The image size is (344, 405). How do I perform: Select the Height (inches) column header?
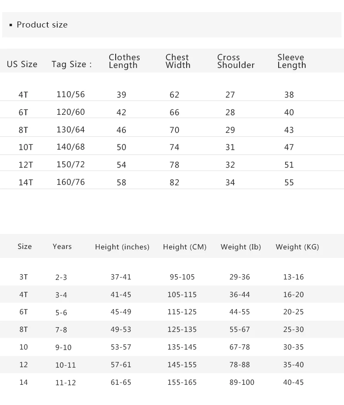[122, 247]
